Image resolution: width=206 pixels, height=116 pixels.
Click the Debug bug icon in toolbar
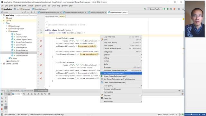(x=168, y=9)
